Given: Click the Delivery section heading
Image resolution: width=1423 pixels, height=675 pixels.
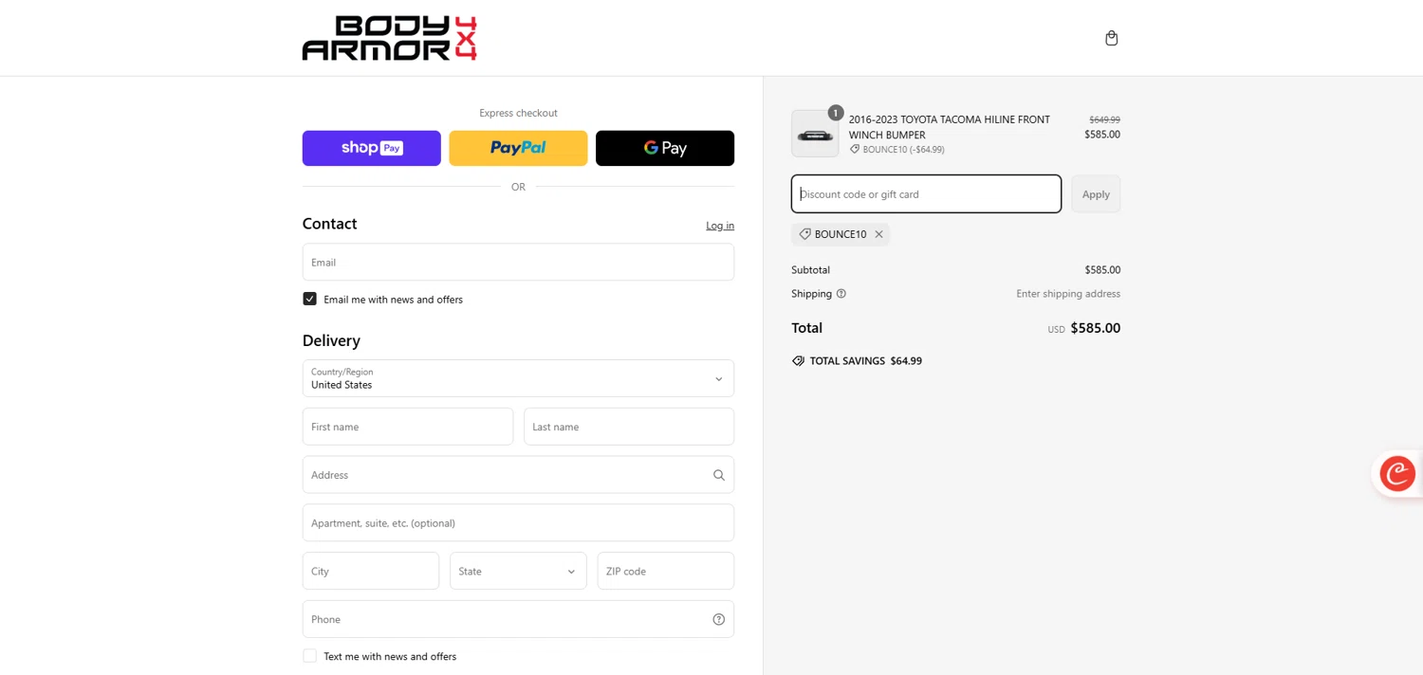Looking at the screenshot, I should [331, 340].
